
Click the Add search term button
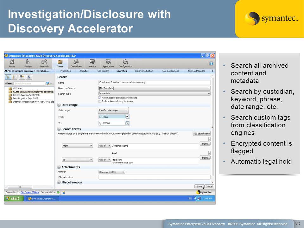(x=201, y=134)
